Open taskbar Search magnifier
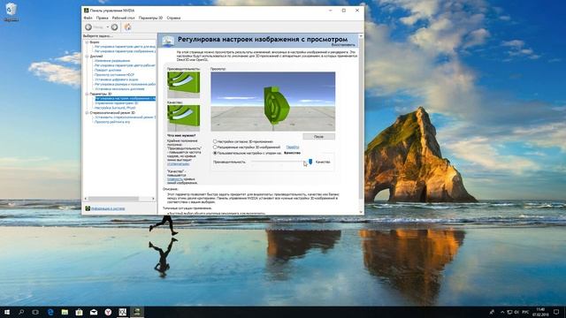Viewport: 566px width, 318px height. pyautogui.click(x=21, y=312)
